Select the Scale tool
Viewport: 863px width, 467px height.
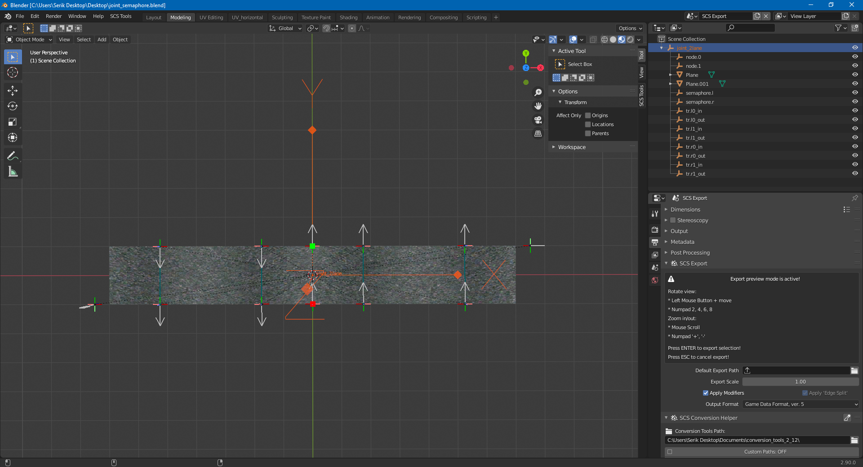point(13,122)
